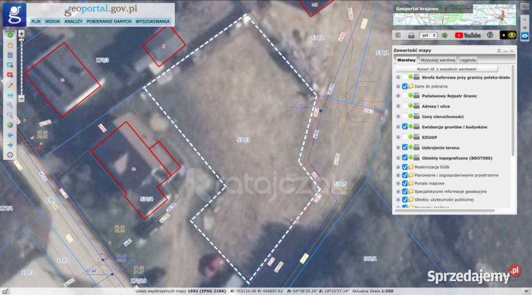
Task: Open the ANALIZY menu
Action: click(73, 21)
